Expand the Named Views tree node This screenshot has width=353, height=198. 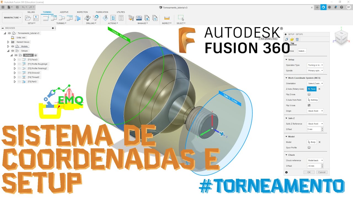[x=8, y=42]
